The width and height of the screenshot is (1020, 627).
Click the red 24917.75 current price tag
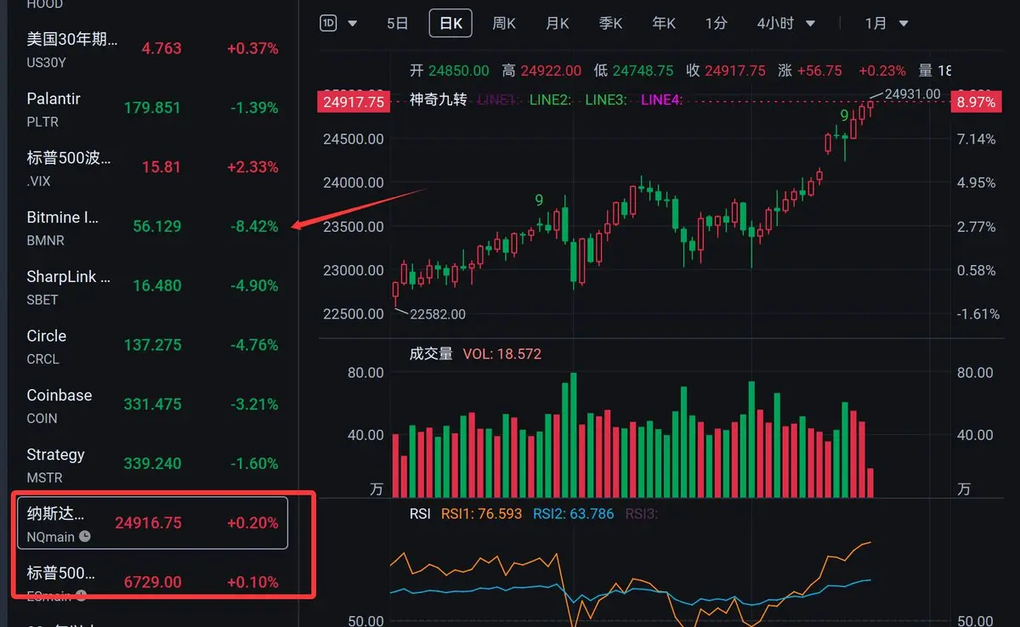point(353,102)
